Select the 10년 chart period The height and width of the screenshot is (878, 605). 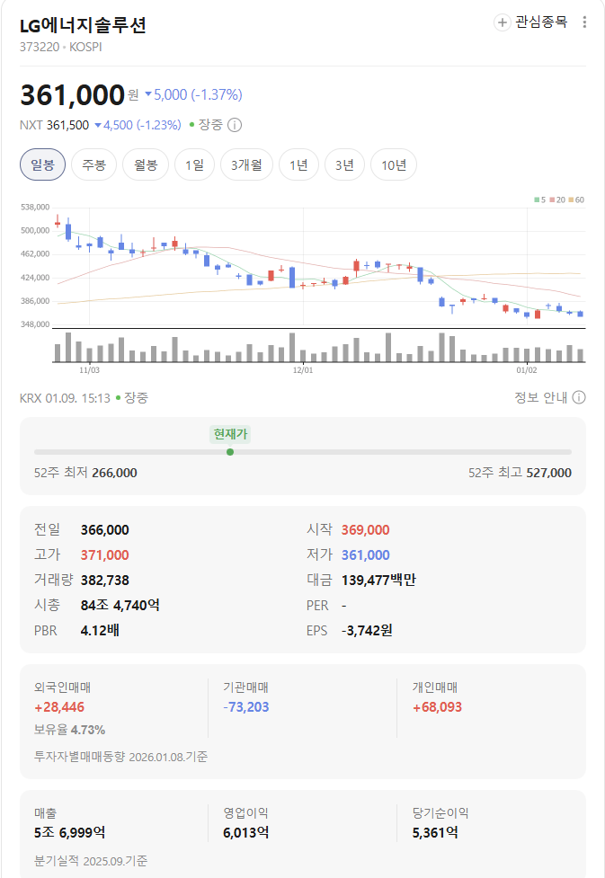[x=394, y=164]
